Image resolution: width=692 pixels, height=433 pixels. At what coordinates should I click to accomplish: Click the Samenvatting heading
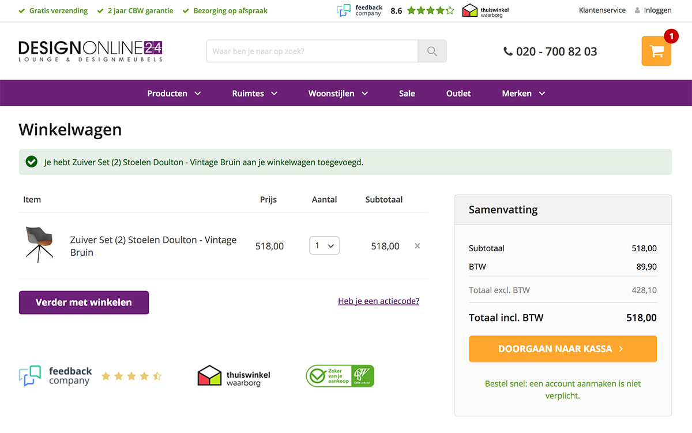coord(503,210)
